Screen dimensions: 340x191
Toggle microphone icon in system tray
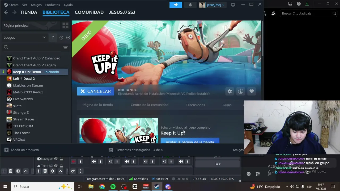point(303,186)
